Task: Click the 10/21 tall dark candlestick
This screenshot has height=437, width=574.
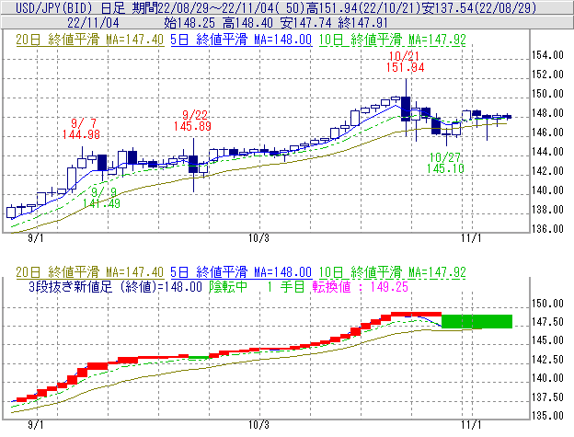Action: [406, 109]
